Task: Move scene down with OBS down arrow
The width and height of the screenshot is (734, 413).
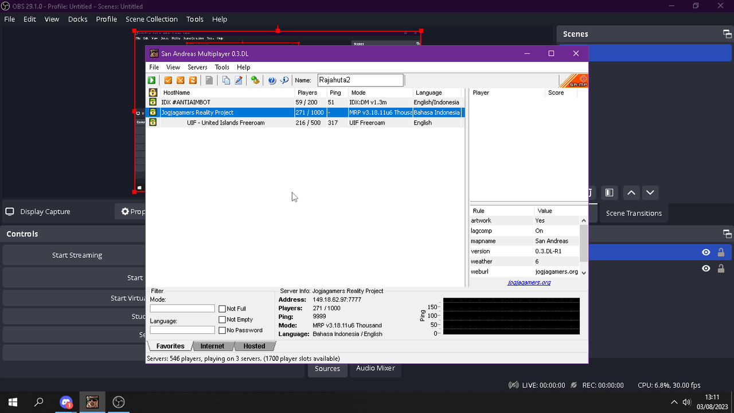Action: [650, 193]
